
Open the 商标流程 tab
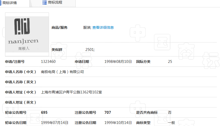pyautogui.click(x=55, y=3)
